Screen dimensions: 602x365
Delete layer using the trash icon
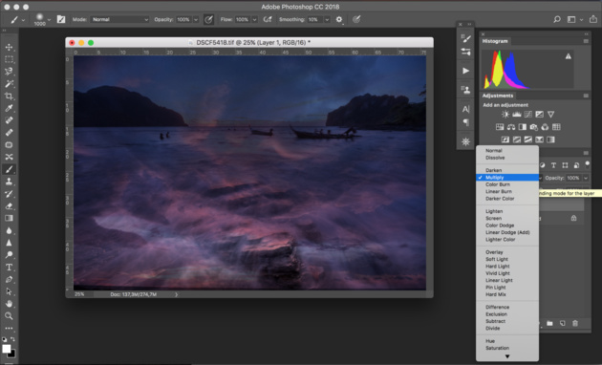[x=575, y=323]
